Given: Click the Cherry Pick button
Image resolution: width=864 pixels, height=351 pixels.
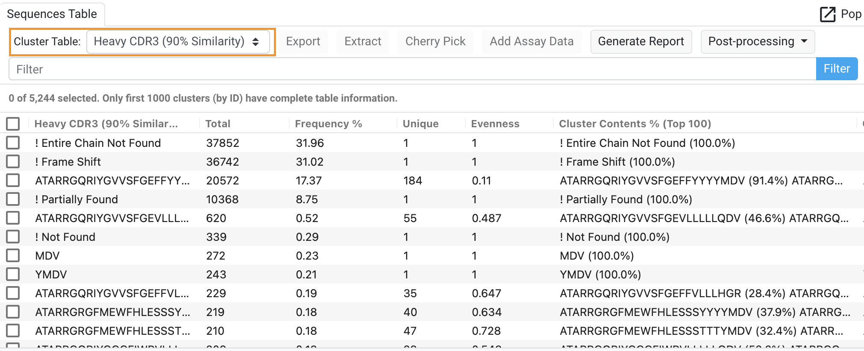Looking at the screenshot, I should coord(435,41).
